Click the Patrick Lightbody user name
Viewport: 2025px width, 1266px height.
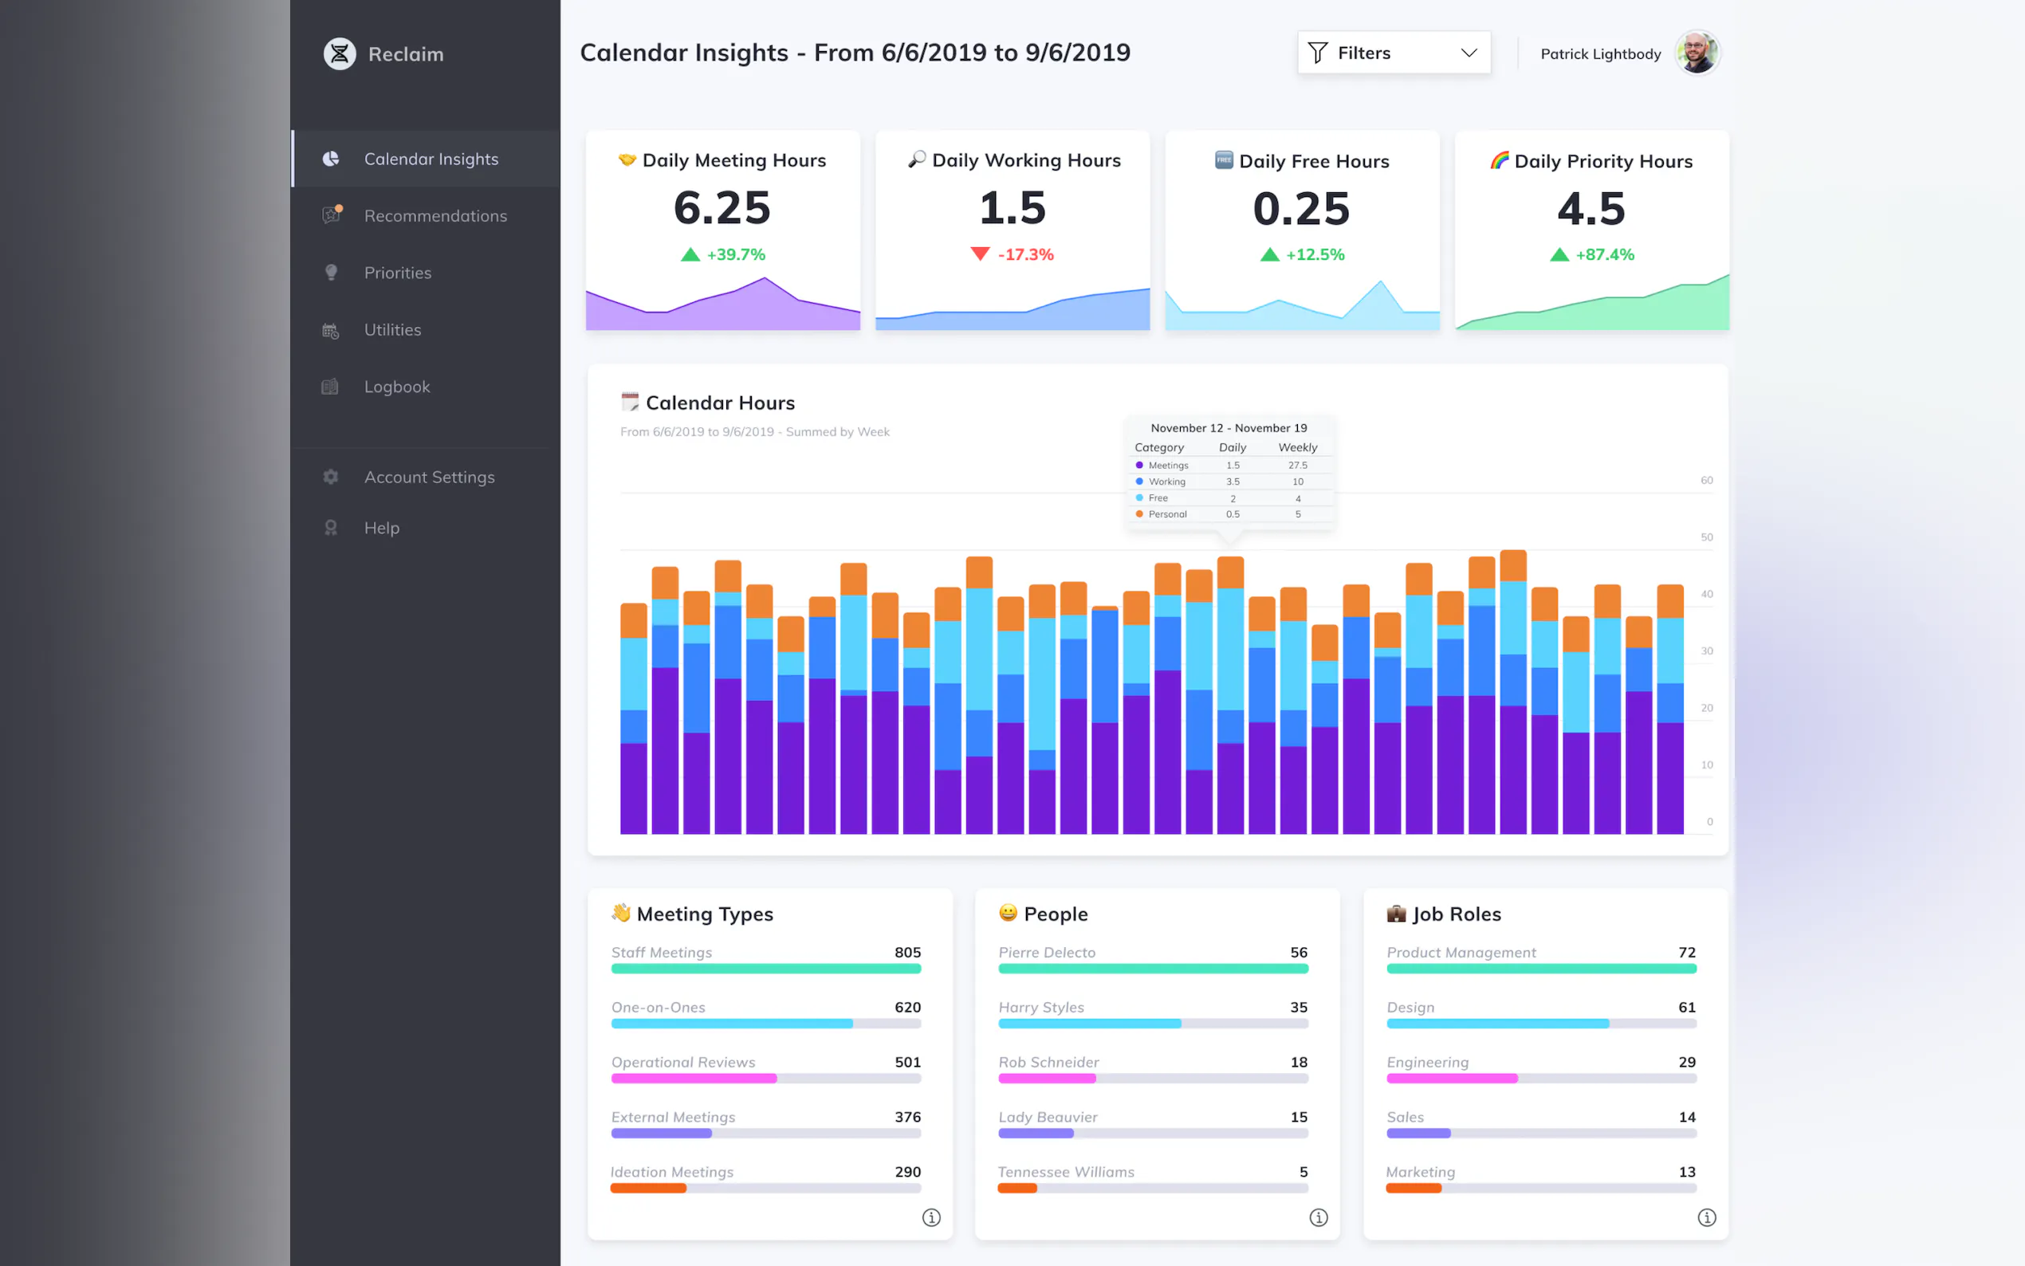1600,53
